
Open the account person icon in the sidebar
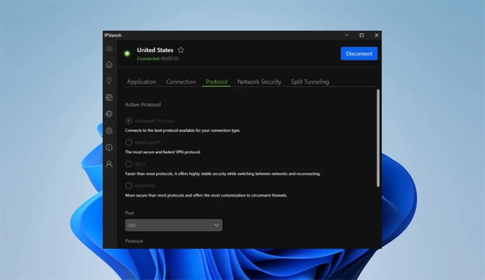click(109, 164)
